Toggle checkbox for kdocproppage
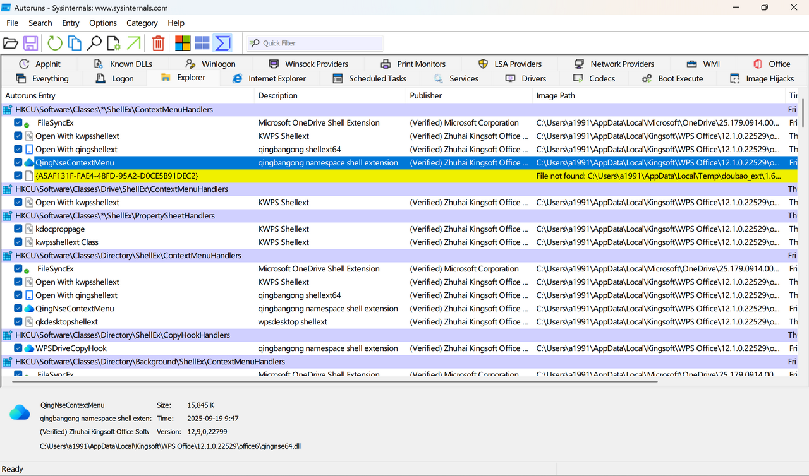 (x=18, y=229)
